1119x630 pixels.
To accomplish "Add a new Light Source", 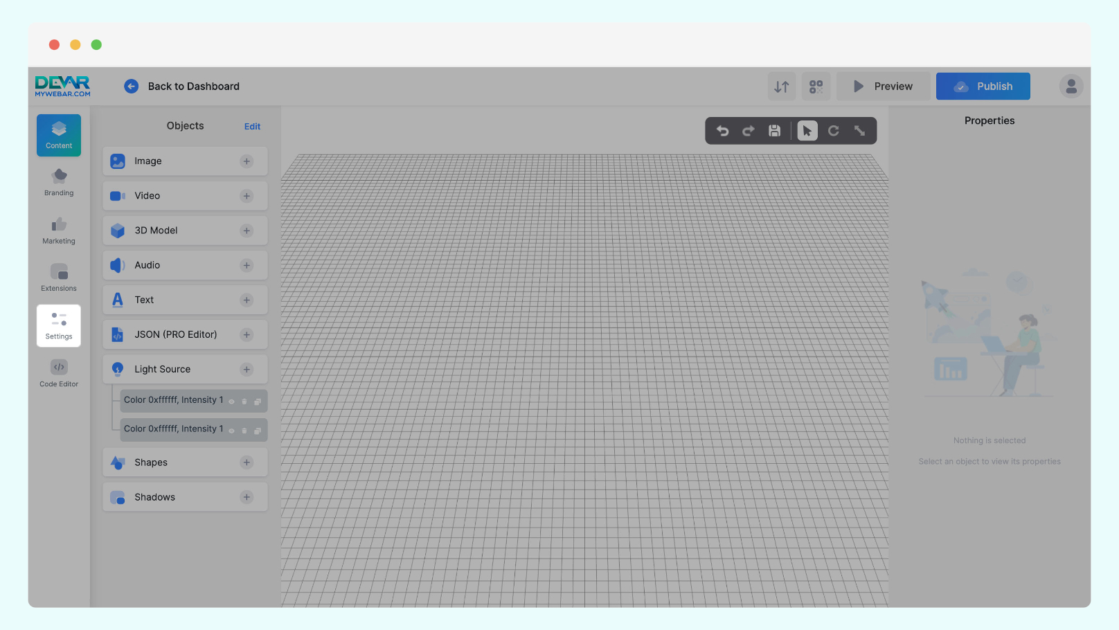I will 247,370.
